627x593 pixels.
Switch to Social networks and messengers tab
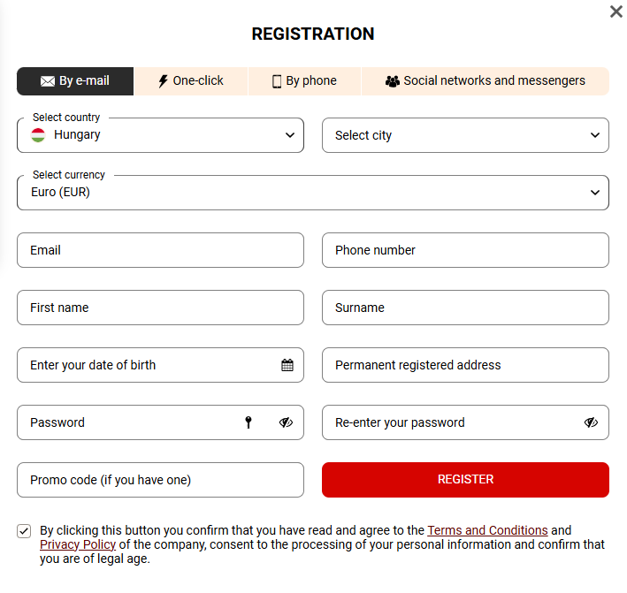click(x=486, y=81)
